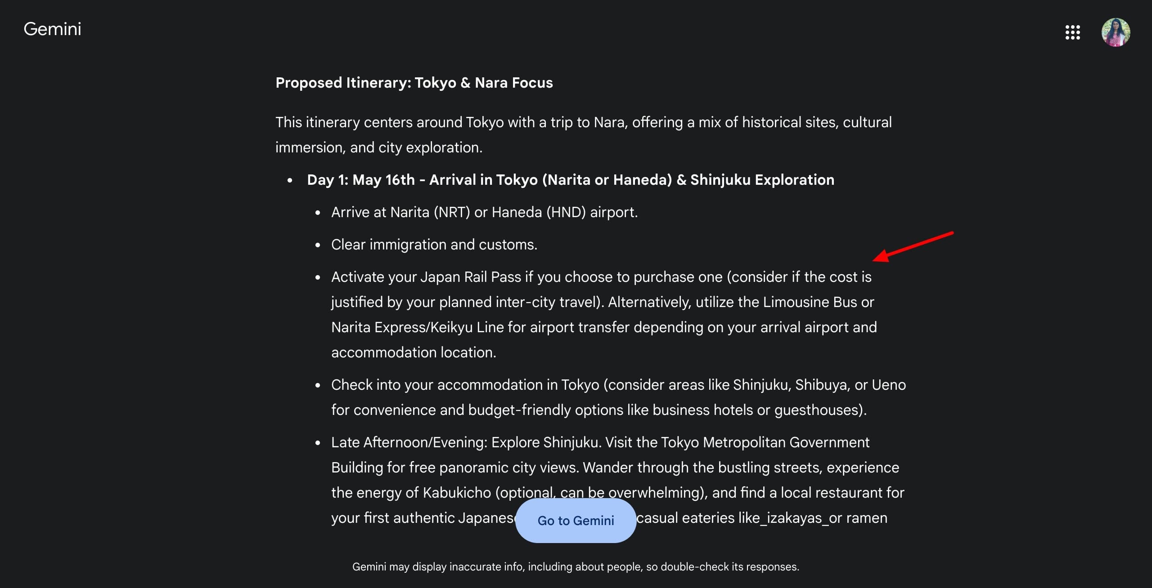Click the 'Activate your Japan Rail Pass' text

(426, 277)
